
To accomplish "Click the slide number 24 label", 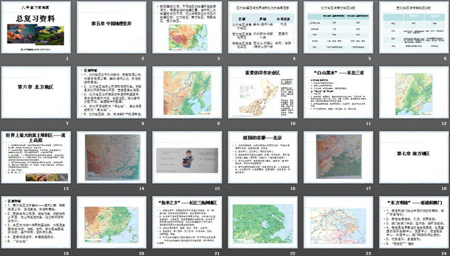I will pos(445,253).
